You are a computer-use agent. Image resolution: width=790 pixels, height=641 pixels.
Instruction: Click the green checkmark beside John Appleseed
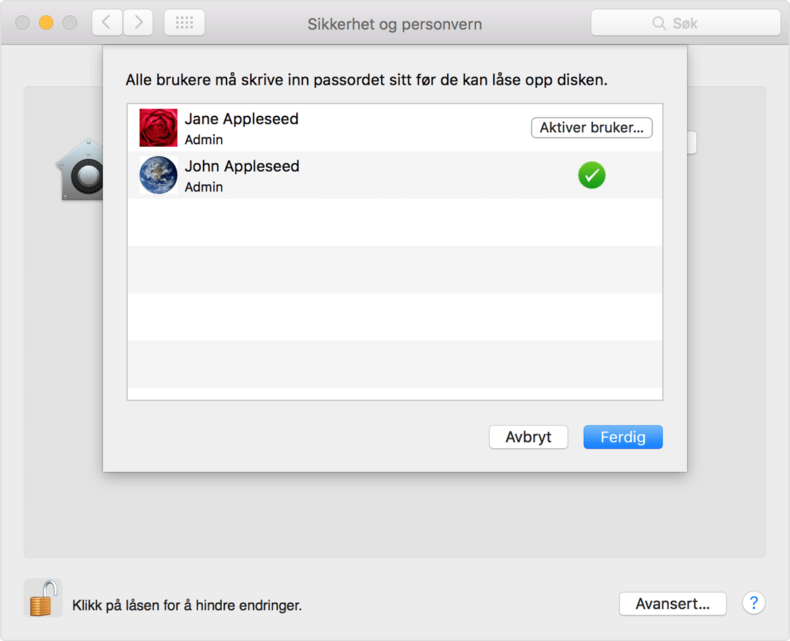click(591, 175)
